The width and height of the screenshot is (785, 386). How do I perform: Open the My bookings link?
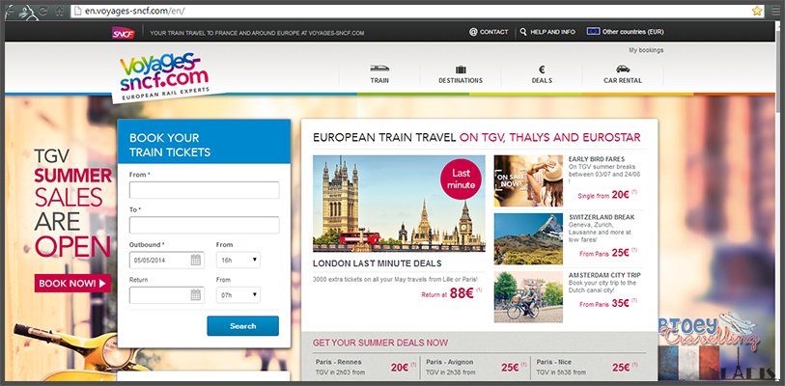[x=646, y=50]
